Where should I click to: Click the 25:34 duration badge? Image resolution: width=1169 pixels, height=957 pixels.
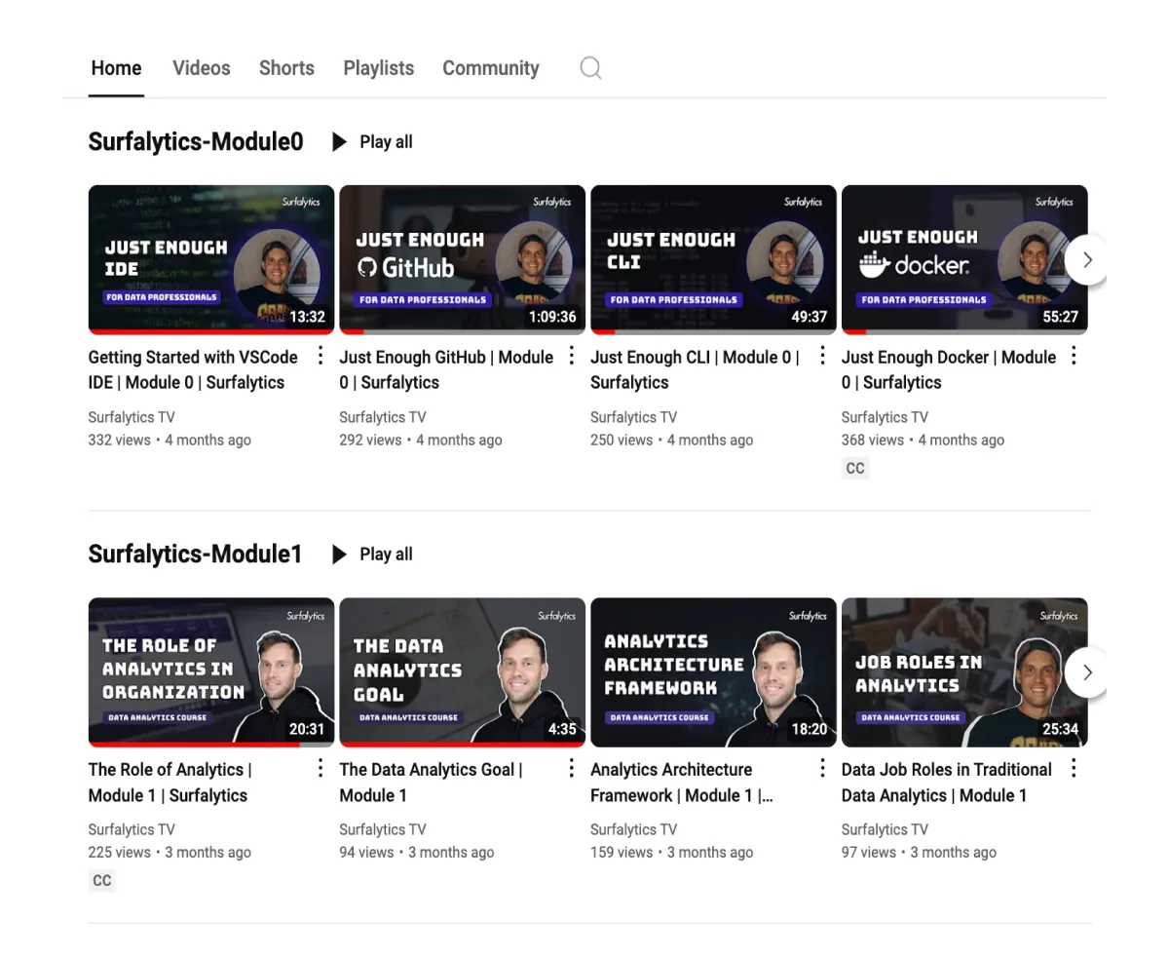pyautogui.click(x=1060, y=729)
